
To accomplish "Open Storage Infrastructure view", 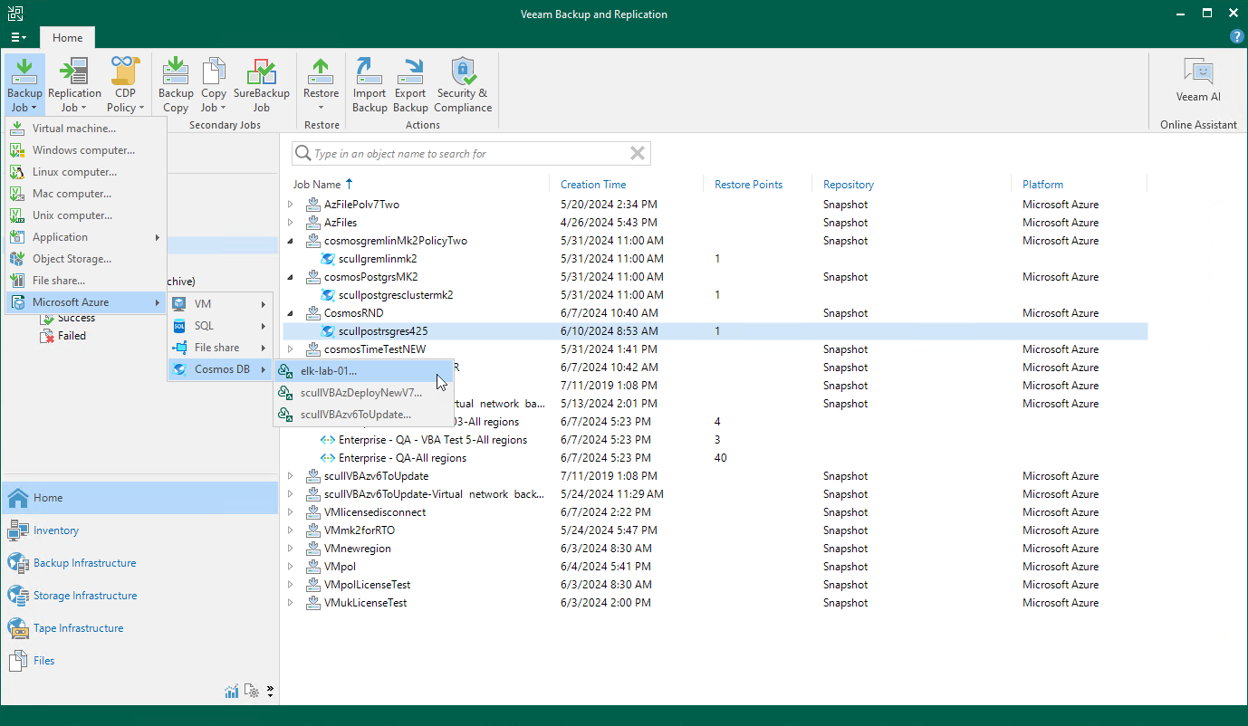I will click(139, 596).
